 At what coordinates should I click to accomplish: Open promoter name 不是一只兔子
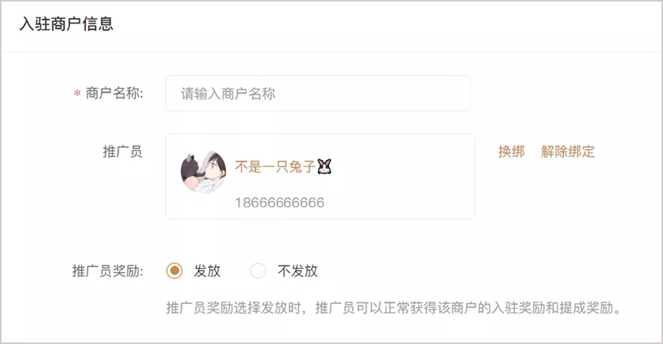pos(276,167)
